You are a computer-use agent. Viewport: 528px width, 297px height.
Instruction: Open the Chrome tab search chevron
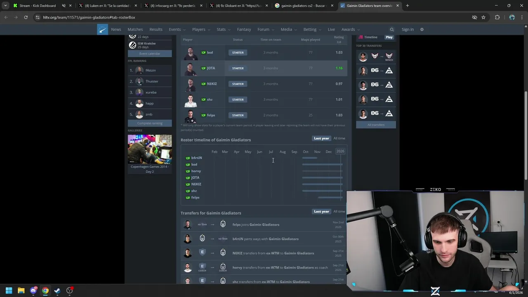[x=5, y=6]
